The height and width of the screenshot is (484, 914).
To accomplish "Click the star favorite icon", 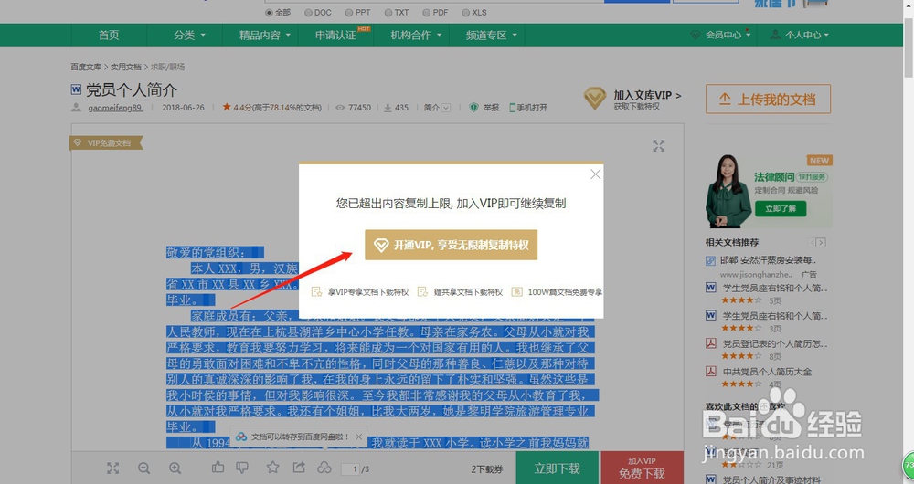I will pyautogui.click(x=272, y=468).
